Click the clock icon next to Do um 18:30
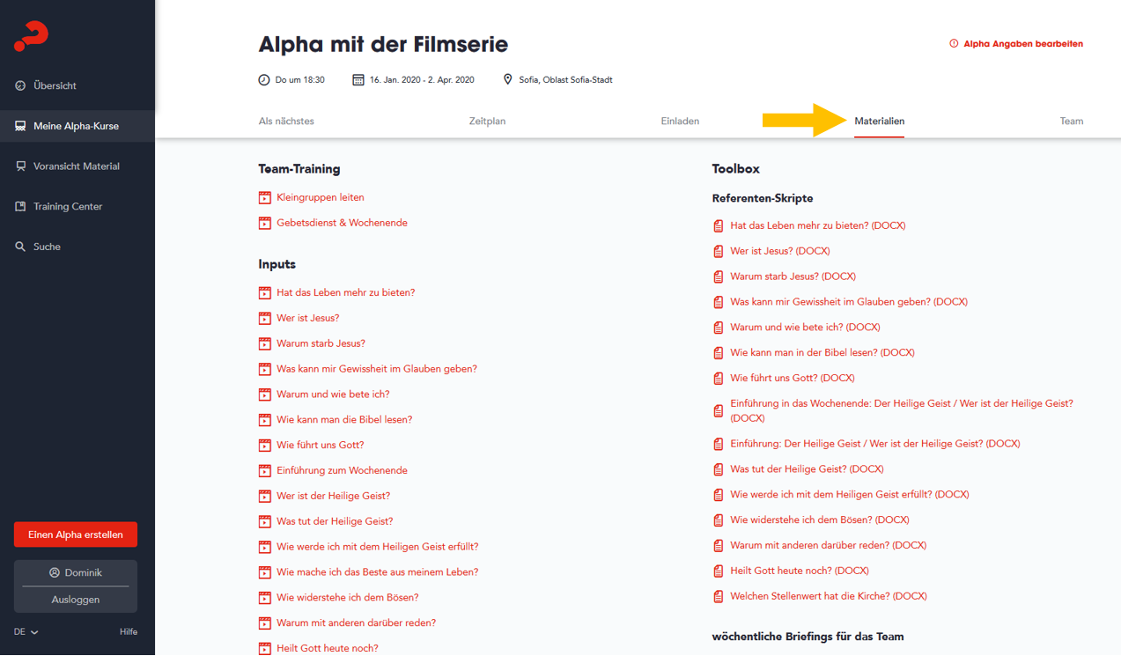1121x656 pixels. (264, 79)
